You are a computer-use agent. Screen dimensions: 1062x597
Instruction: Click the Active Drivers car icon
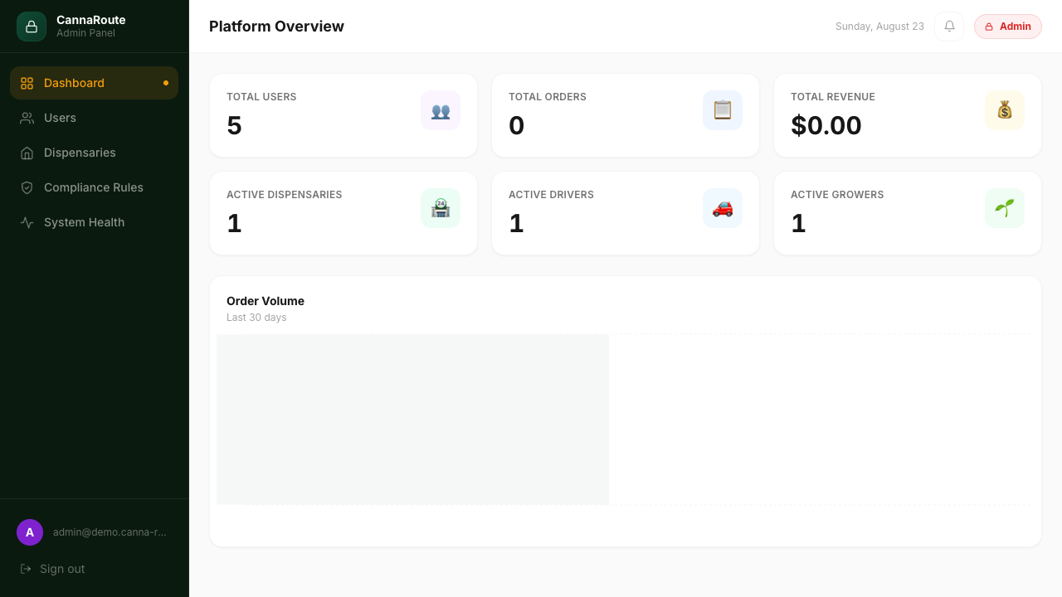click(x=723, y=208)
